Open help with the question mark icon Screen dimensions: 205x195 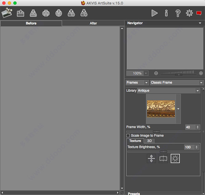coord(178,13)
